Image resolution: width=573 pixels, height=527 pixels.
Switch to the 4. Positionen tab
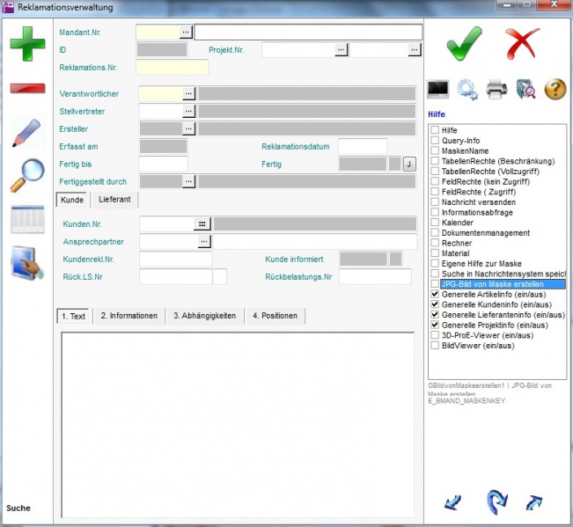pos(275,316)
